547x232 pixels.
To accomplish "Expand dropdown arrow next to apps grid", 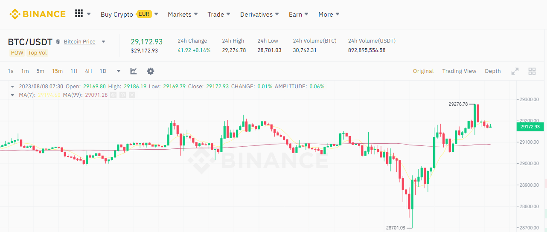I will [x=89, y=14].
